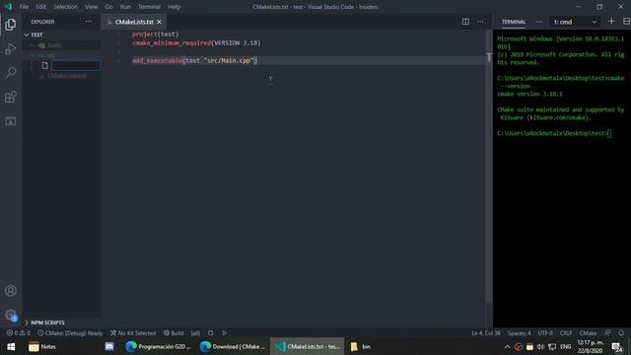
Task: Open the Run menu
Action: (x=125, y=7)
